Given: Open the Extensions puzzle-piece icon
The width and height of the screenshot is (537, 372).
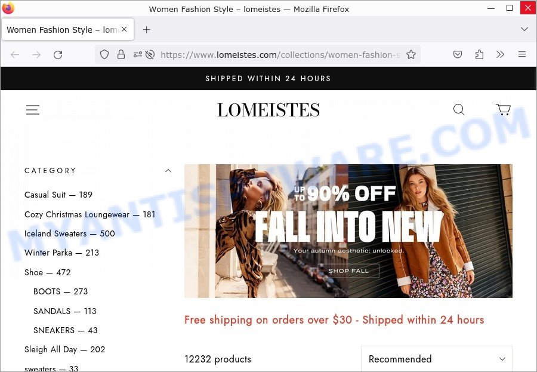Looking at the screenshot, I should coord(479,54).
